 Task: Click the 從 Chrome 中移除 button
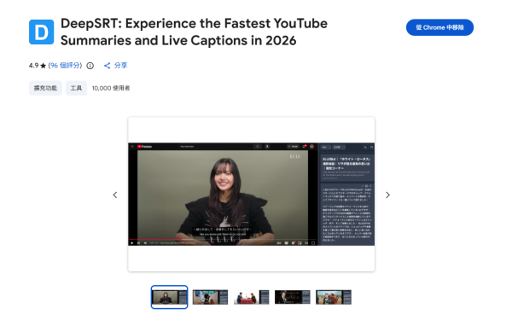pyautogui.click(x=439, y=27)
